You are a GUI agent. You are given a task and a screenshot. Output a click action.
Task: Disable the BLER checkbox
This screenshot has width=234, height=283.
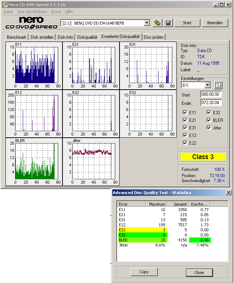pyautogui.click(x=209, y=120)
